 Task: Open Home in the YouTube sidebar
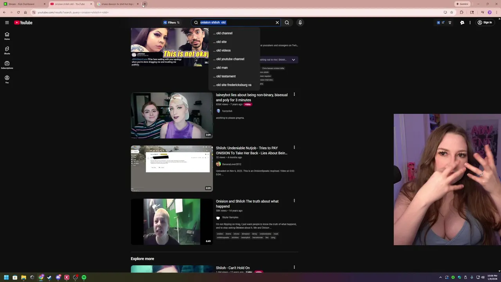pos(7,36)
